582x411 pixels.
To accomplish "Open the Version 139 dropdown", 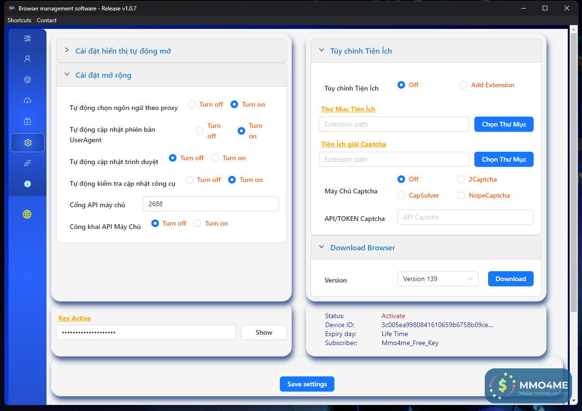I will (438, 279).
